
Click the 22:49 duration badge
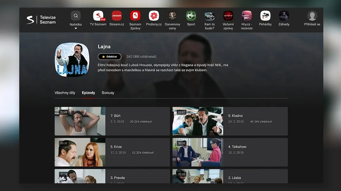click(x=64, y=112)
